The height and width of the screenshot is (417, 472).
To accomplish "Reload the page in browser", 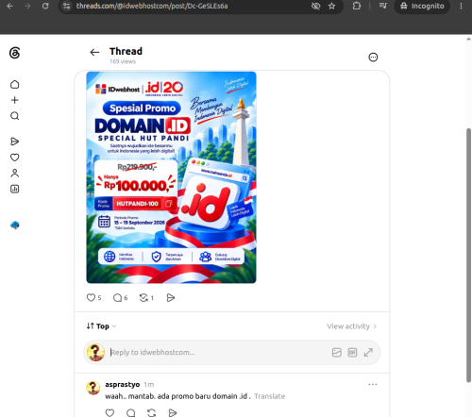I will [x=45, y=6].
